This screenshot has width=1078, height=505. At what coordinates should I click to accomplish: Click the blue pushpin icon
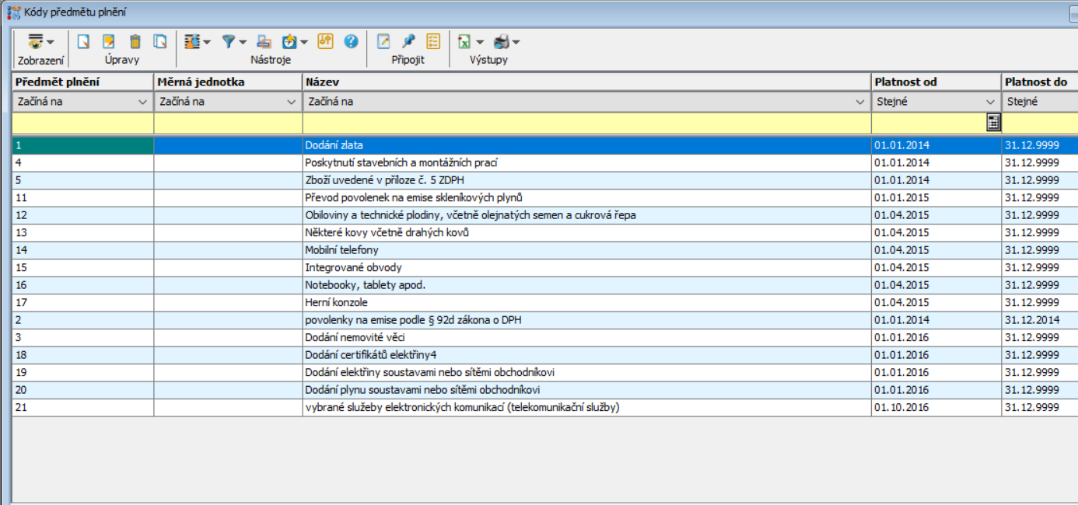coord(408,42)
